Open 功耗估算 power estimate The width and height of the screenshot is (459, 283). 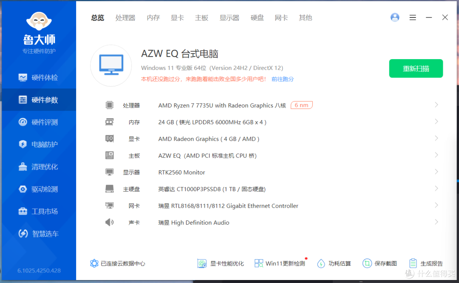pyautogui.click(x=334, y=263)
